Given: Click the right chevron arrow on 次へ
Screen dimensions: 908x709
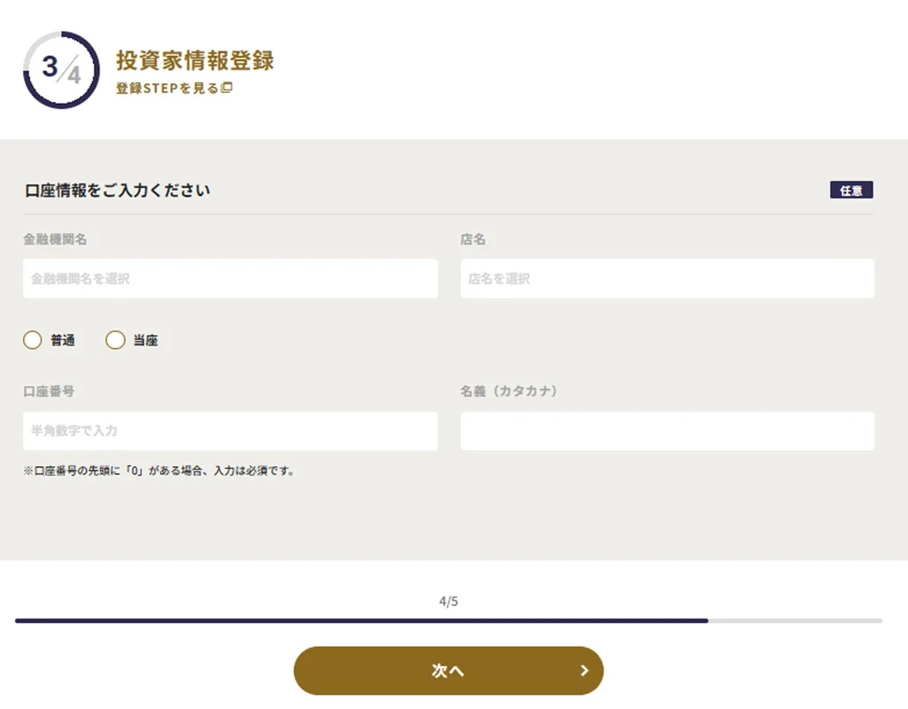Looking at the screenshot, I should point(584,671).
